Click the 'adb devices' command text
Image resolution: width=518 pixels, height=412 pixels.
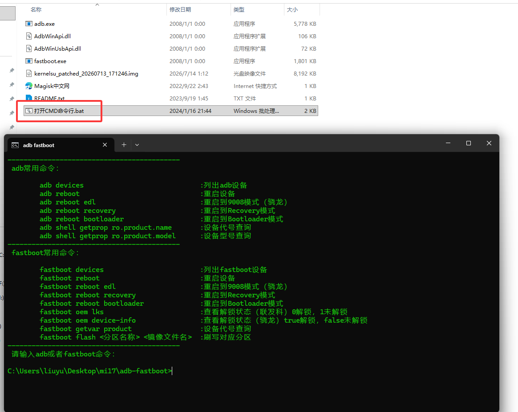coord(61,185)
